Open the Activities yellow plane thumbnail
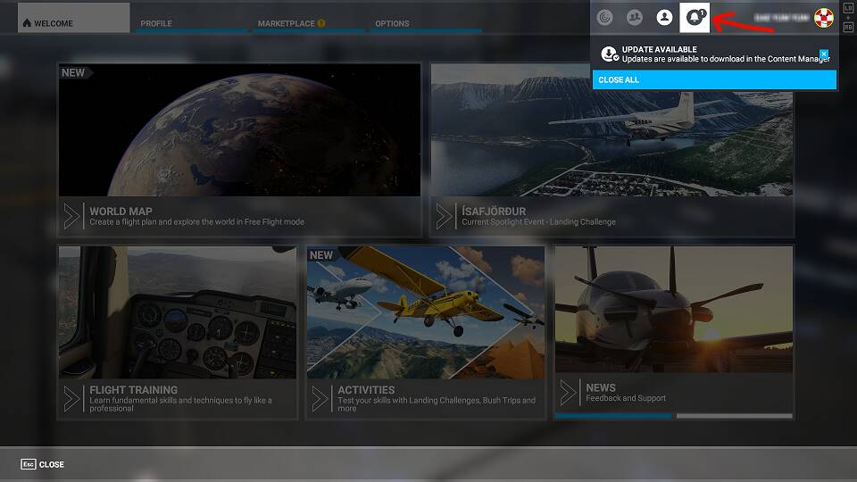This screenshot has height=482, width=857. [x=426, y=312]
